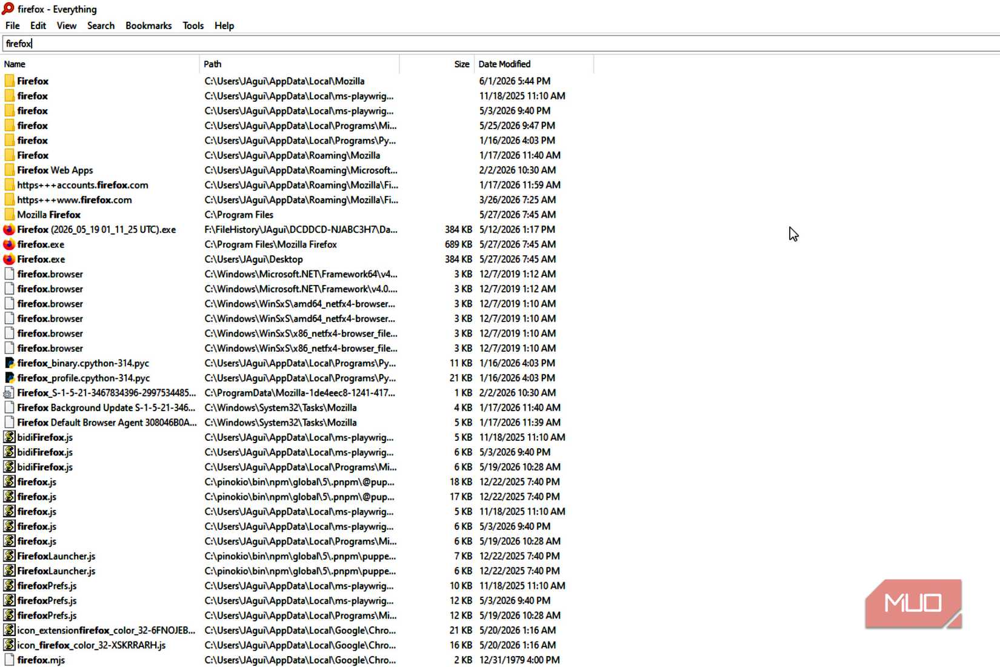Click the 21 KB size of firefox_profile.cpython-314.pyc

(x=461, y=378)
